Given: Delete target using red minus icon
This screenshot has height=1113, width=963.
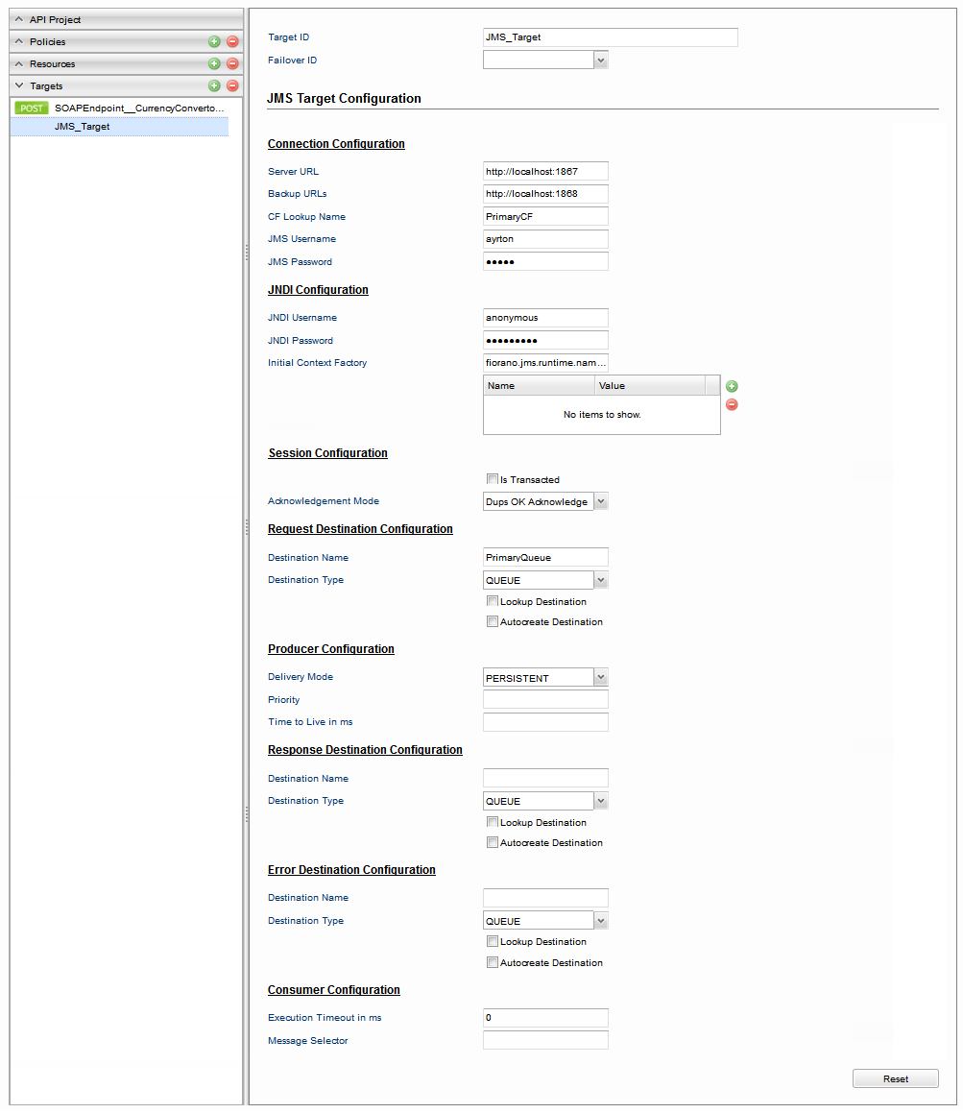Looking at the screenshot, I should pos(232,85).
